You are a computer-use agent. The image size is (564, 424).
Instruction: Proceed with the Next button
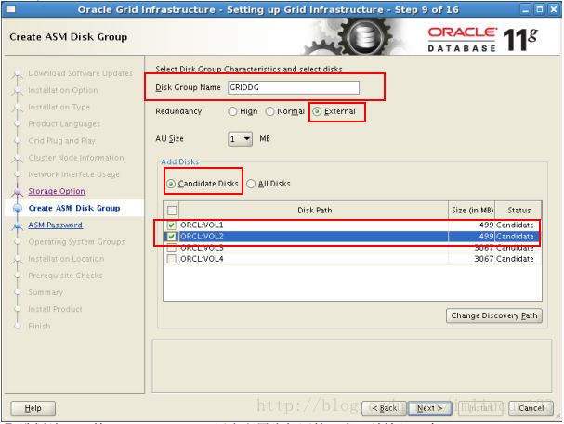point(430,408)
